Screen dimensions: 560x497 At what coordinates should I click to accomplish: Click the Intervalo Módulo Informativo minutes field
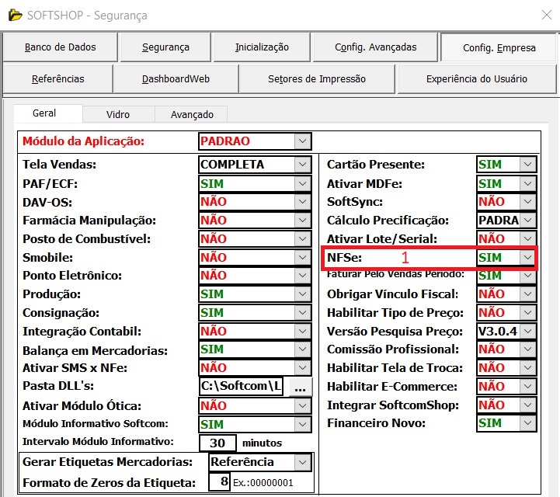(217, 443)
